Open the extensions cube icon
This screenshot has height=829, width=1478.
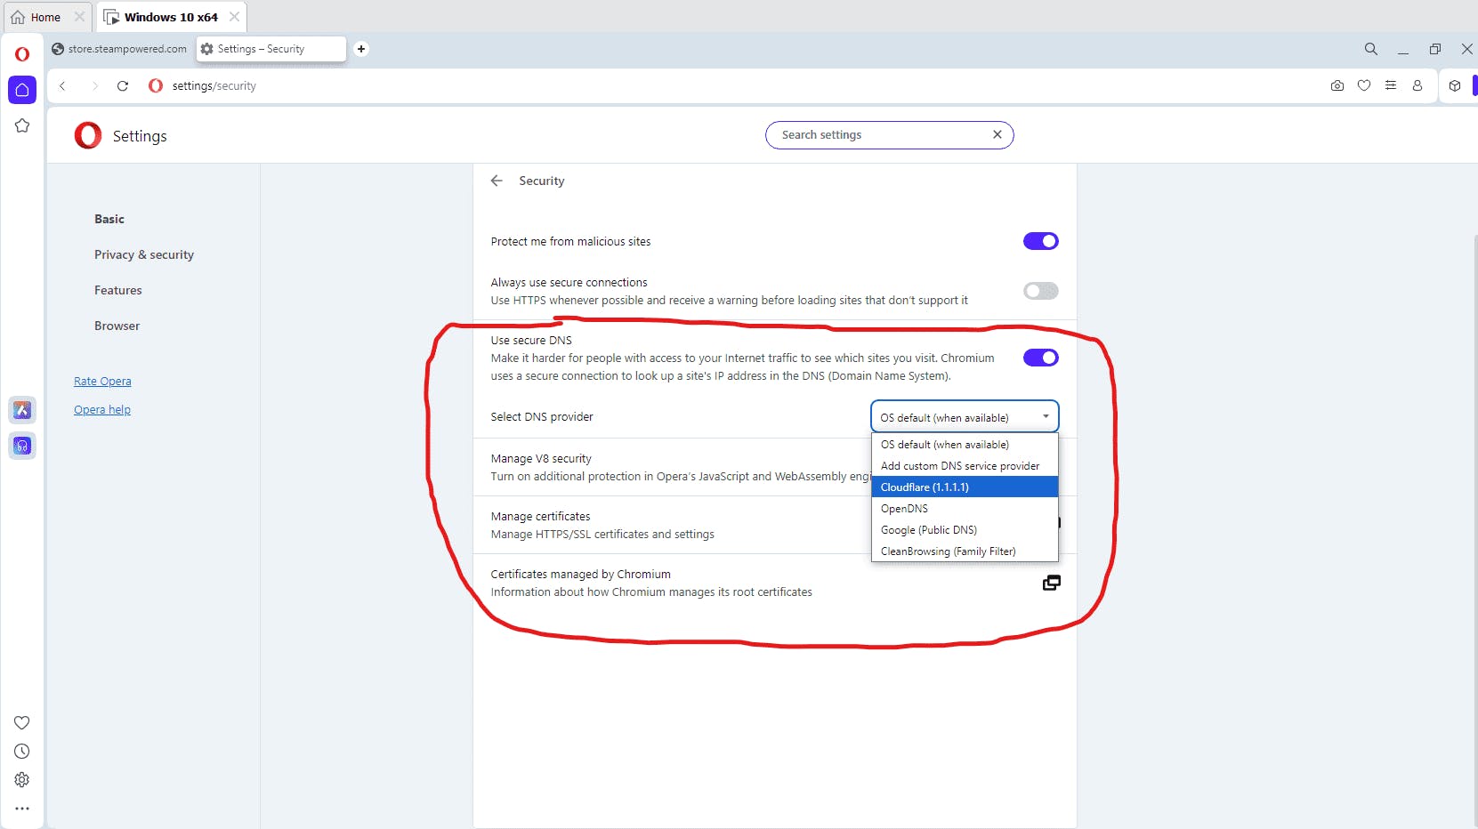click(1454, 86)
